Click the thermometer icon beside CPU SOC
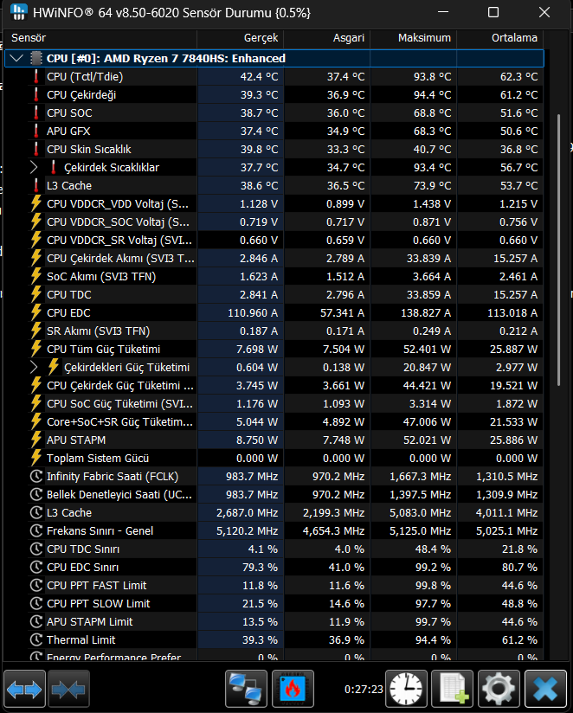This screenshot has width=573, height=713. [x=36, y=112]
